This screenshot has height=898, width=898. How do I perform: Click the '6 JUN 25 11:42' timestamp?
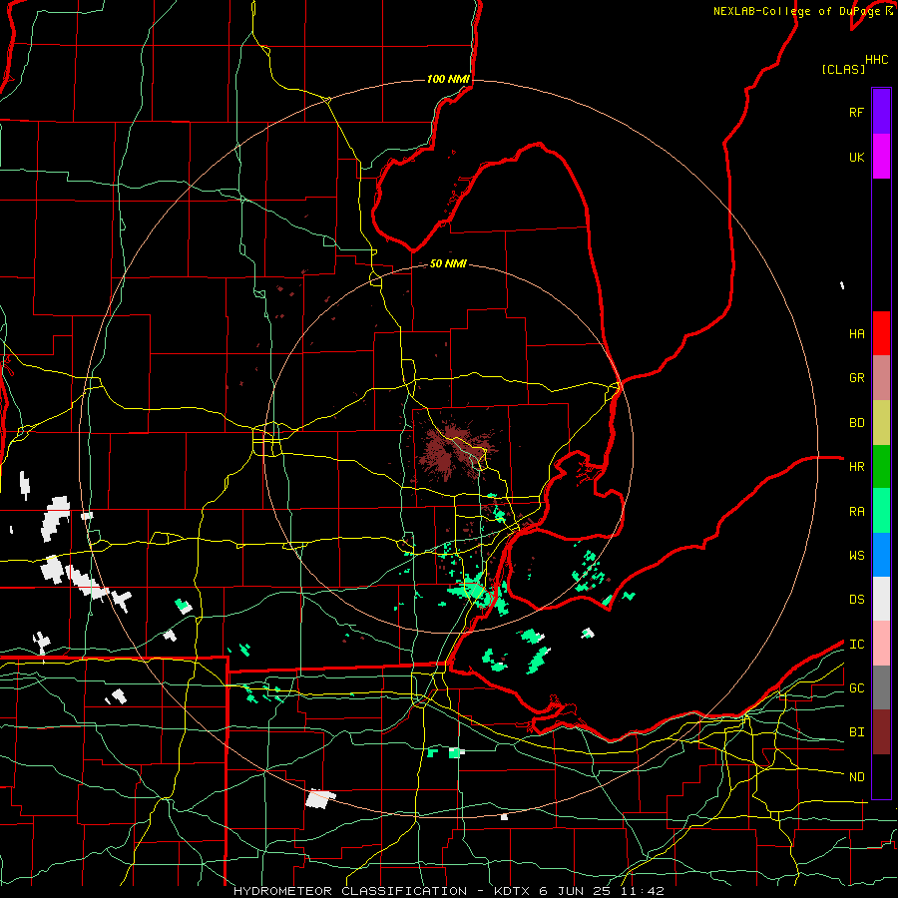point(602,891)
